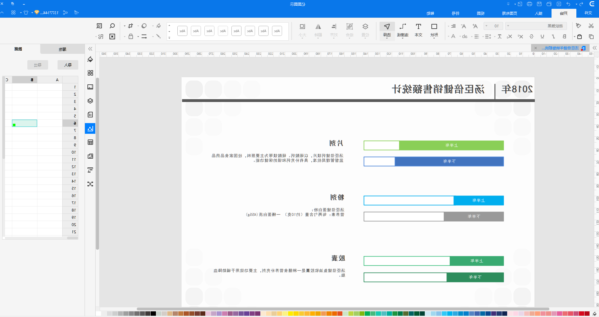Screen dimensions: 599x317
Task: Click the paste clipboard icon
Action: click(580, 37)
